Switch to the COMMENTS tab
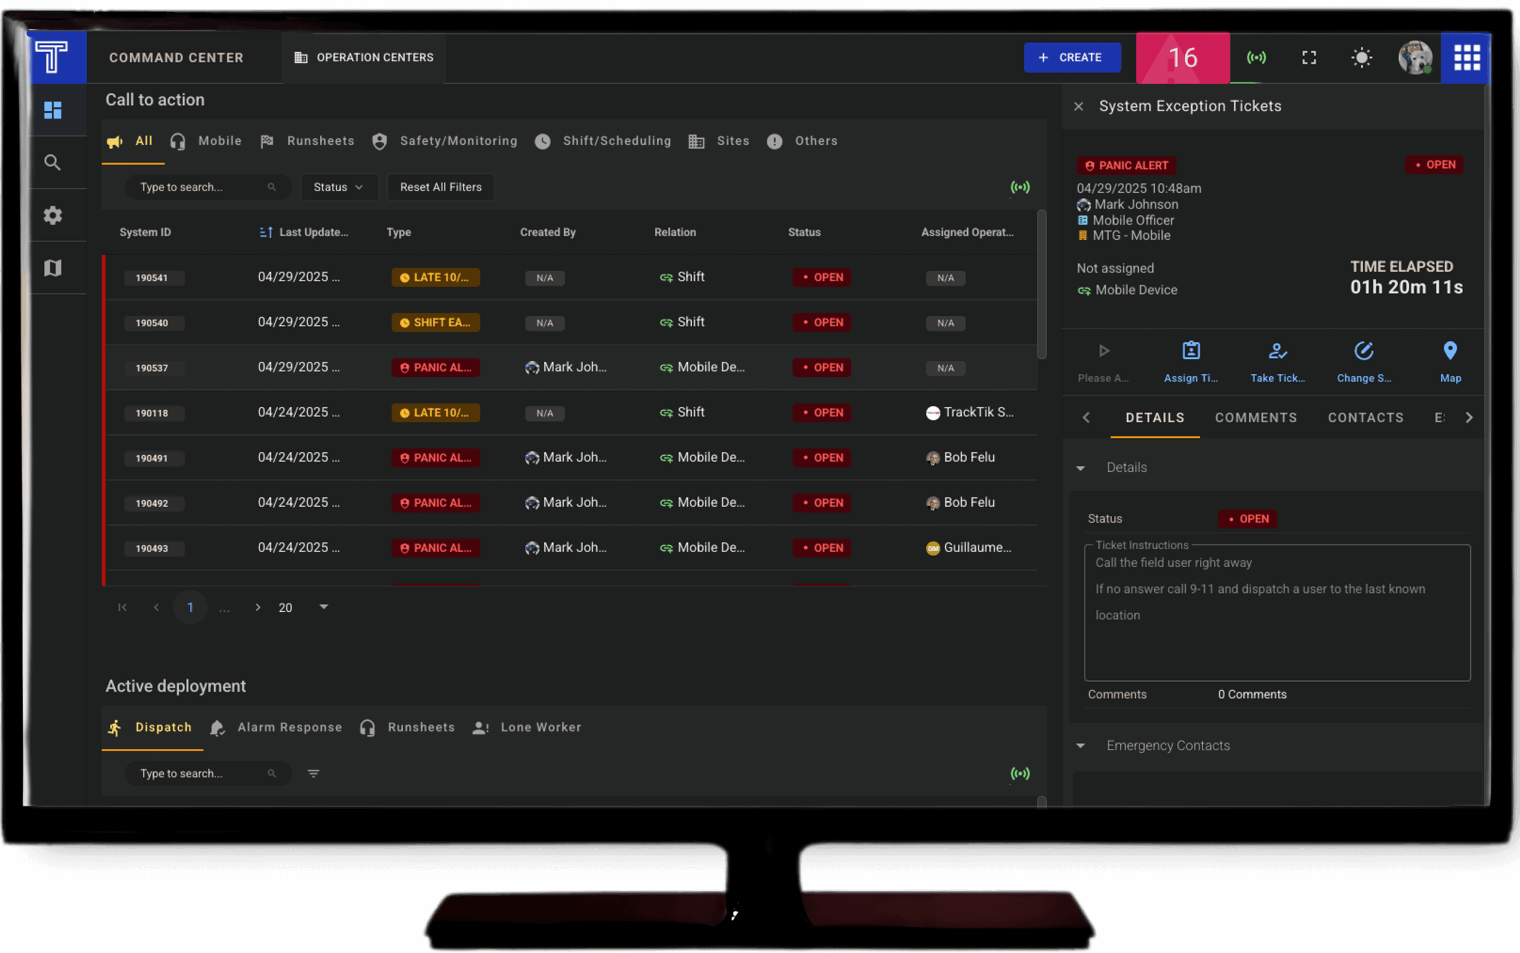1520x953 pixels. click(x=1256, y=417)
